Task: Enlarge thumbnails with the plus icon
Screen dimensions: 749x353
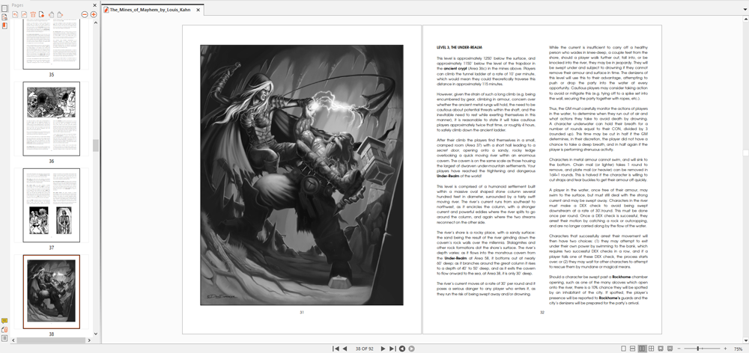Action: point(94,14)
